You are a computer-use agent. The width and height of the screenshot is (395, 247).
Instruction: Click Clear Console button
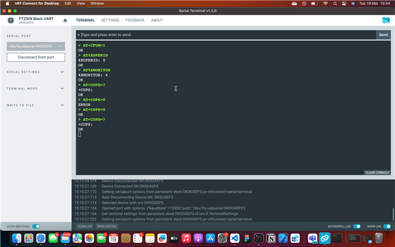[377, 173]
